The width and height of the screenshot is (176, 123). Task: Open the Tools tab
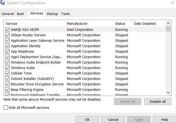65,14
